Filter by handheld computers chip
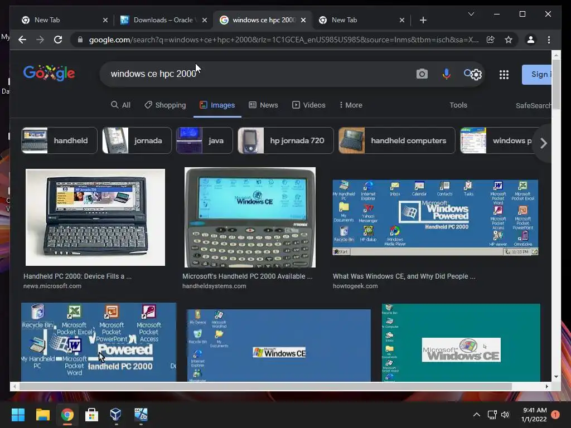 click(396, 140)
